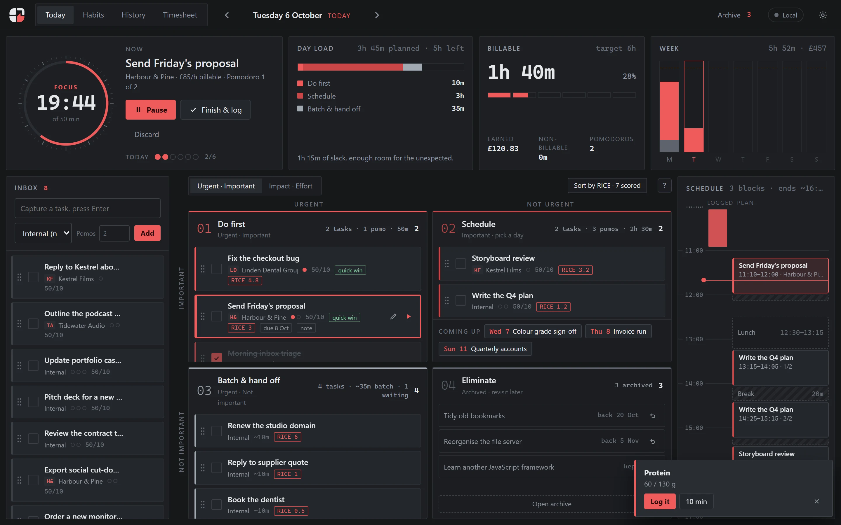This screenshot has height=525, width=841.
Task: Check off Outline the podcast inbox item
Action: point(33,324)
